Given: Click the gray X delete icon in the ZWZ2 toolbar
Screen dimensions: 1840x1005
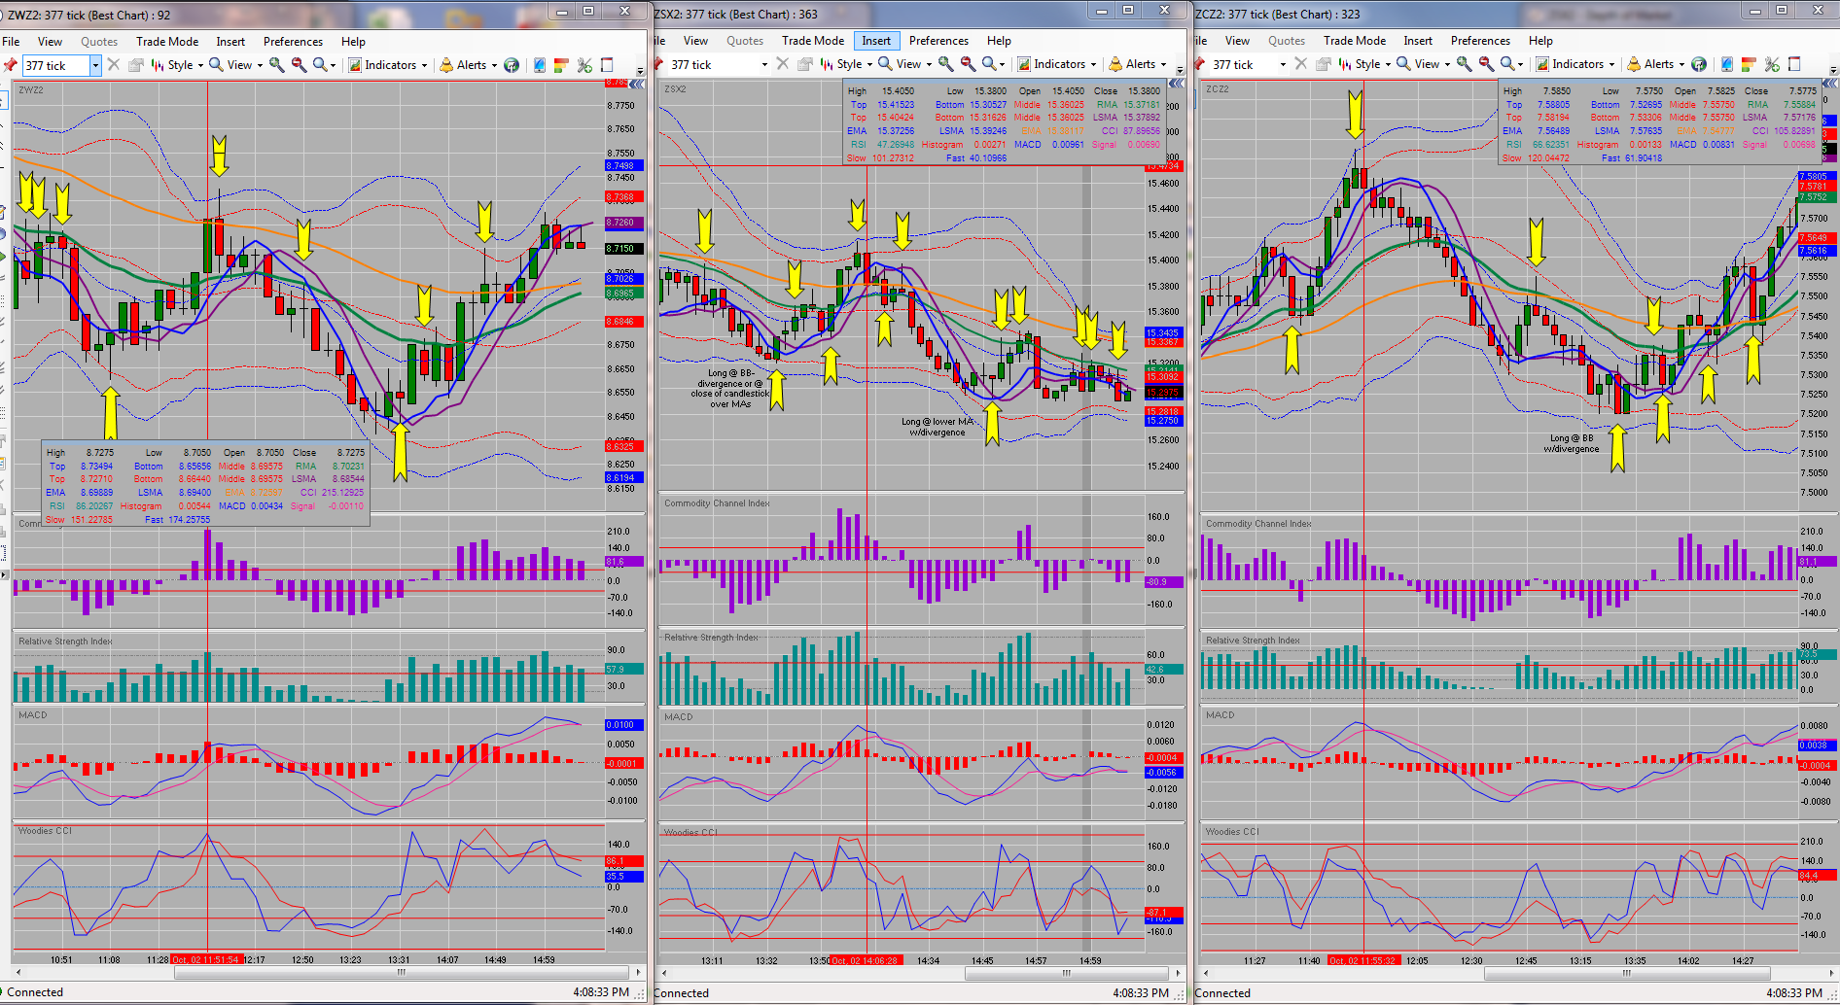Looking at the screenshot, I should pos(113,65).
